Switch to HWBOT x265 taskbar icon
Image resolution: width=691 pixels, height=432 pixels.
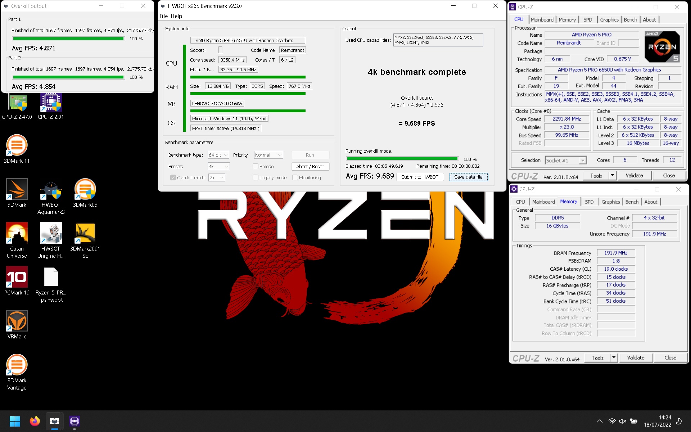[55, 421]
